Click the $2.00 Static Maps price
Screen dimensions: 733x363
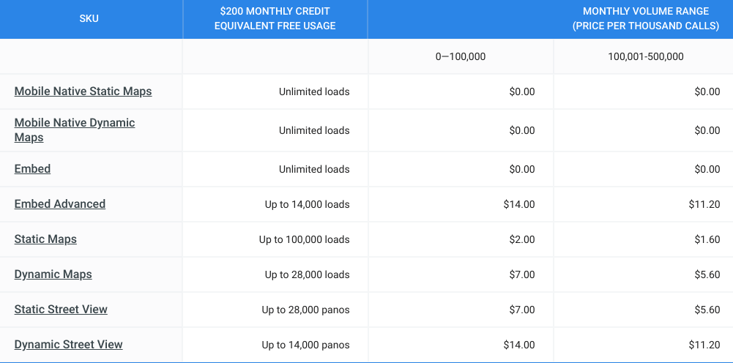522,239
